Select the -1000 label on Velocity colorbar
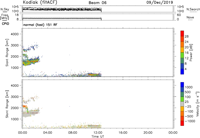The width and height of the screenshot is (200, 138). click(190, 121)
